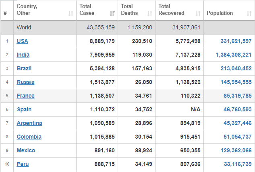This screenshot has height=172, width=255.
Task: Click France total deaths 34,761
Action: click(143, 96)
